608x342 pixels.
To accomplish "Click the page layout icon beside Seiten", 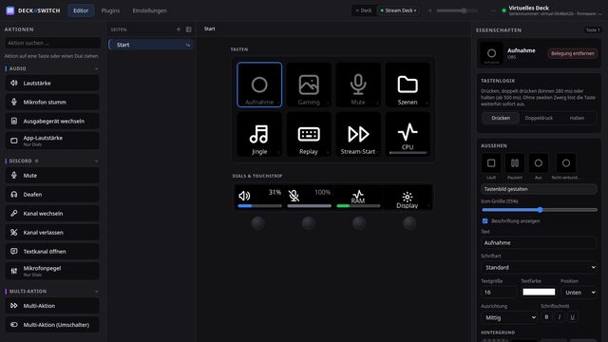I will tap(188, 29).
